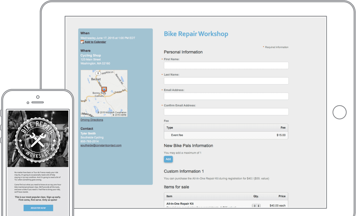Viewport: 356px width, 216px height.
Task: Click the Price column header
Action: (282, 196)
